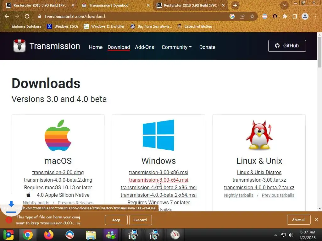Keep the downloaded msi file
The height and width of the screenshot is (241, 322).
click(x=116, y=220)
